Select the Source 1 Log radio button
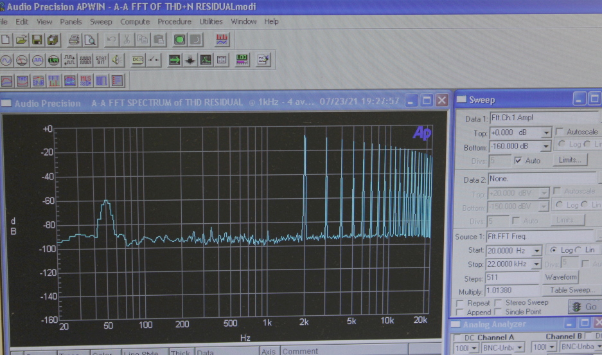This screenshot has width=602, height=355. click(554, 250)
